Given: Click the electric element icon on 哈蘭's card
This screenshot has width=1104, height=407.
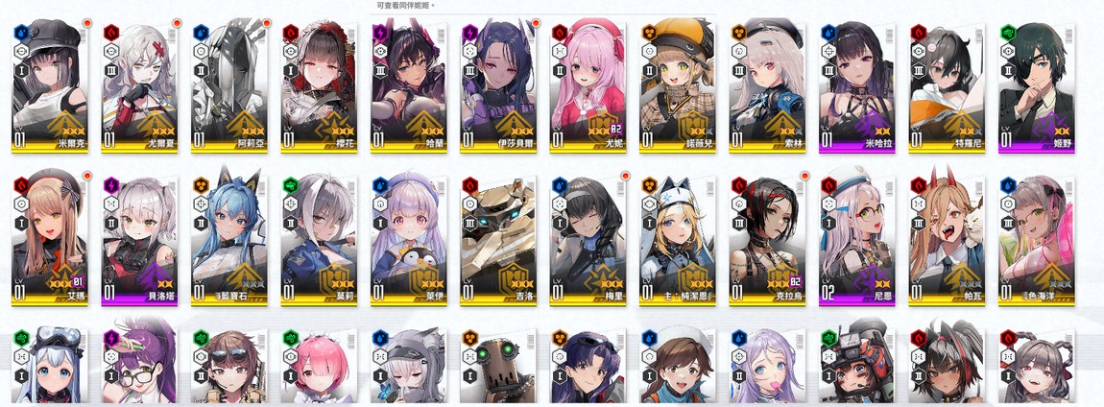Looking at the screenshot, I should 379,32.
